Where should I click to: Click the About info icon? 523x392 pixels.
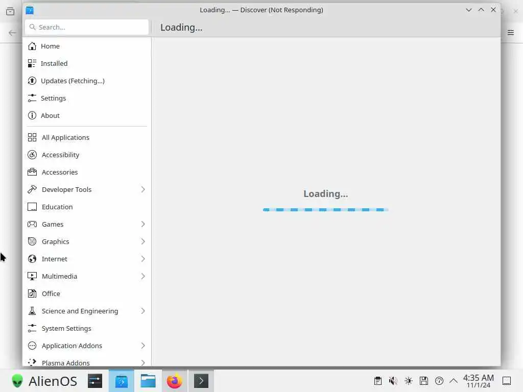[32, 115]
